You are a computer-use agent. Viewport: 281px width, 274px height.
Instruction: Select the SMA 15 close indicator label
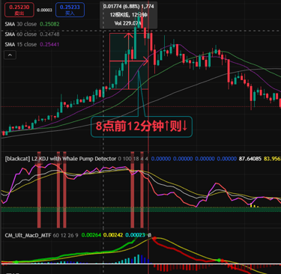coord(21,44)
